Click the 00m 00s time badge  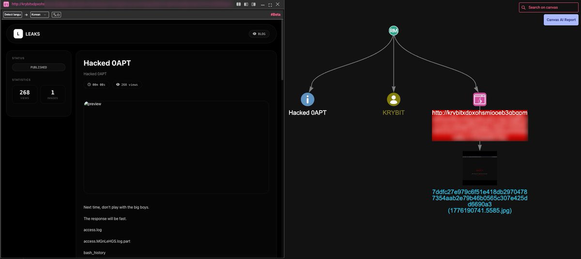[97, 85]
